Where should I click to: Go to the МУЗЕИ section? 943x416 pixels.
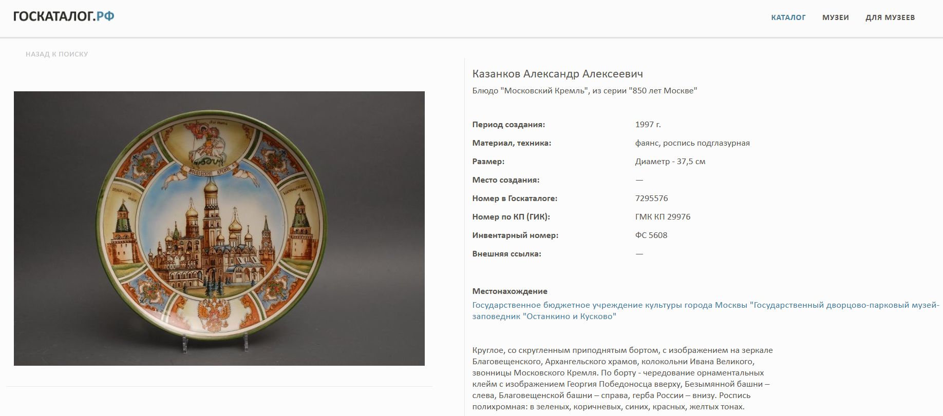tap(835, 17)
